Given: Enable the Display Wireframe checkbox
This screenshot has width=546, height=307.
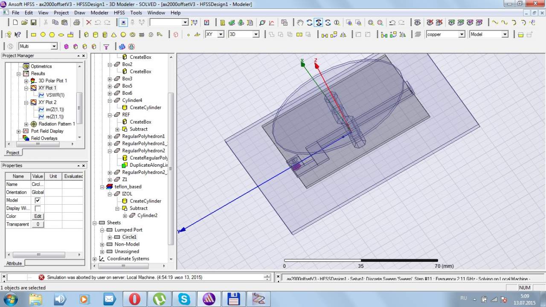Looking at the screenshot, I should pos(38,209).
